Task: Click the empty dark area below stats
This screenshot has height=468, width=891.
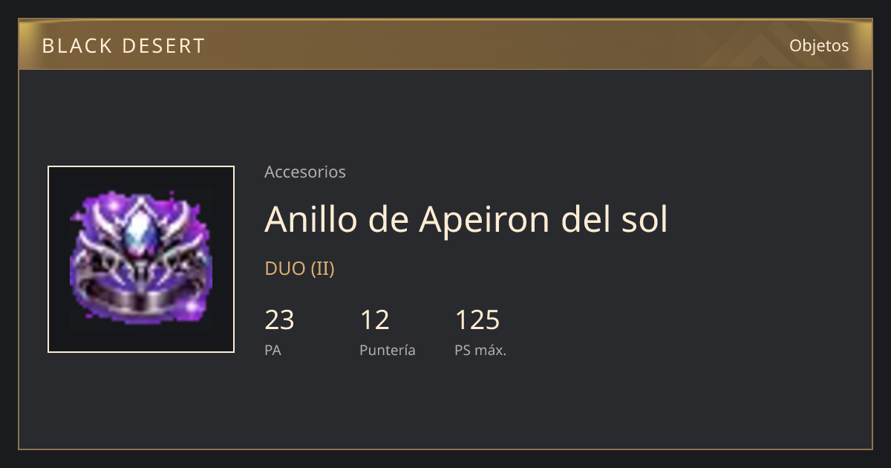Action: coord(446,405)
